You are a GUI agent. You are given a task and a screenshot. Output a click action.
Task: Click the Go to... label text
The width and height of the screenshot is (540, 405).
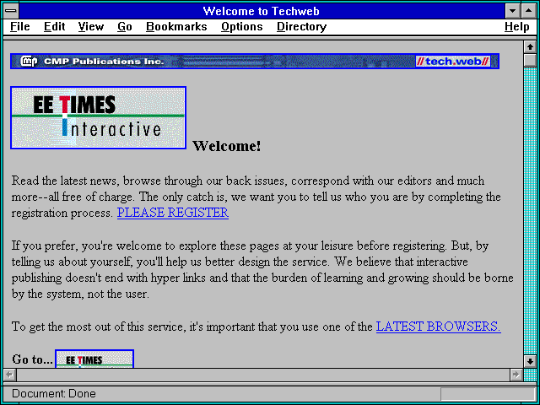(32, 359)
